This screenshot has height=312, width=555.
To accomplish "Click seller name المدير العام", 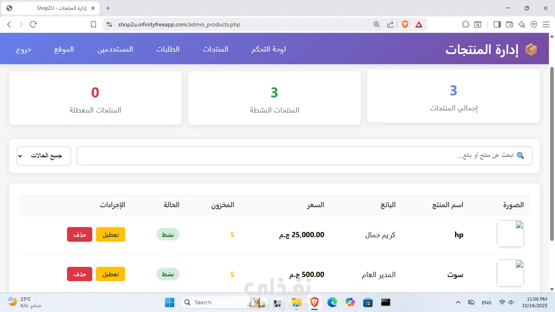I will 379,275.
